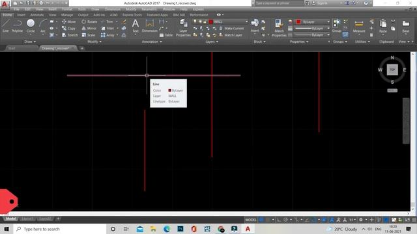Screen dimensions: 417x234
Task: Select the Measure utility tool
Action: tap(359, 26)
